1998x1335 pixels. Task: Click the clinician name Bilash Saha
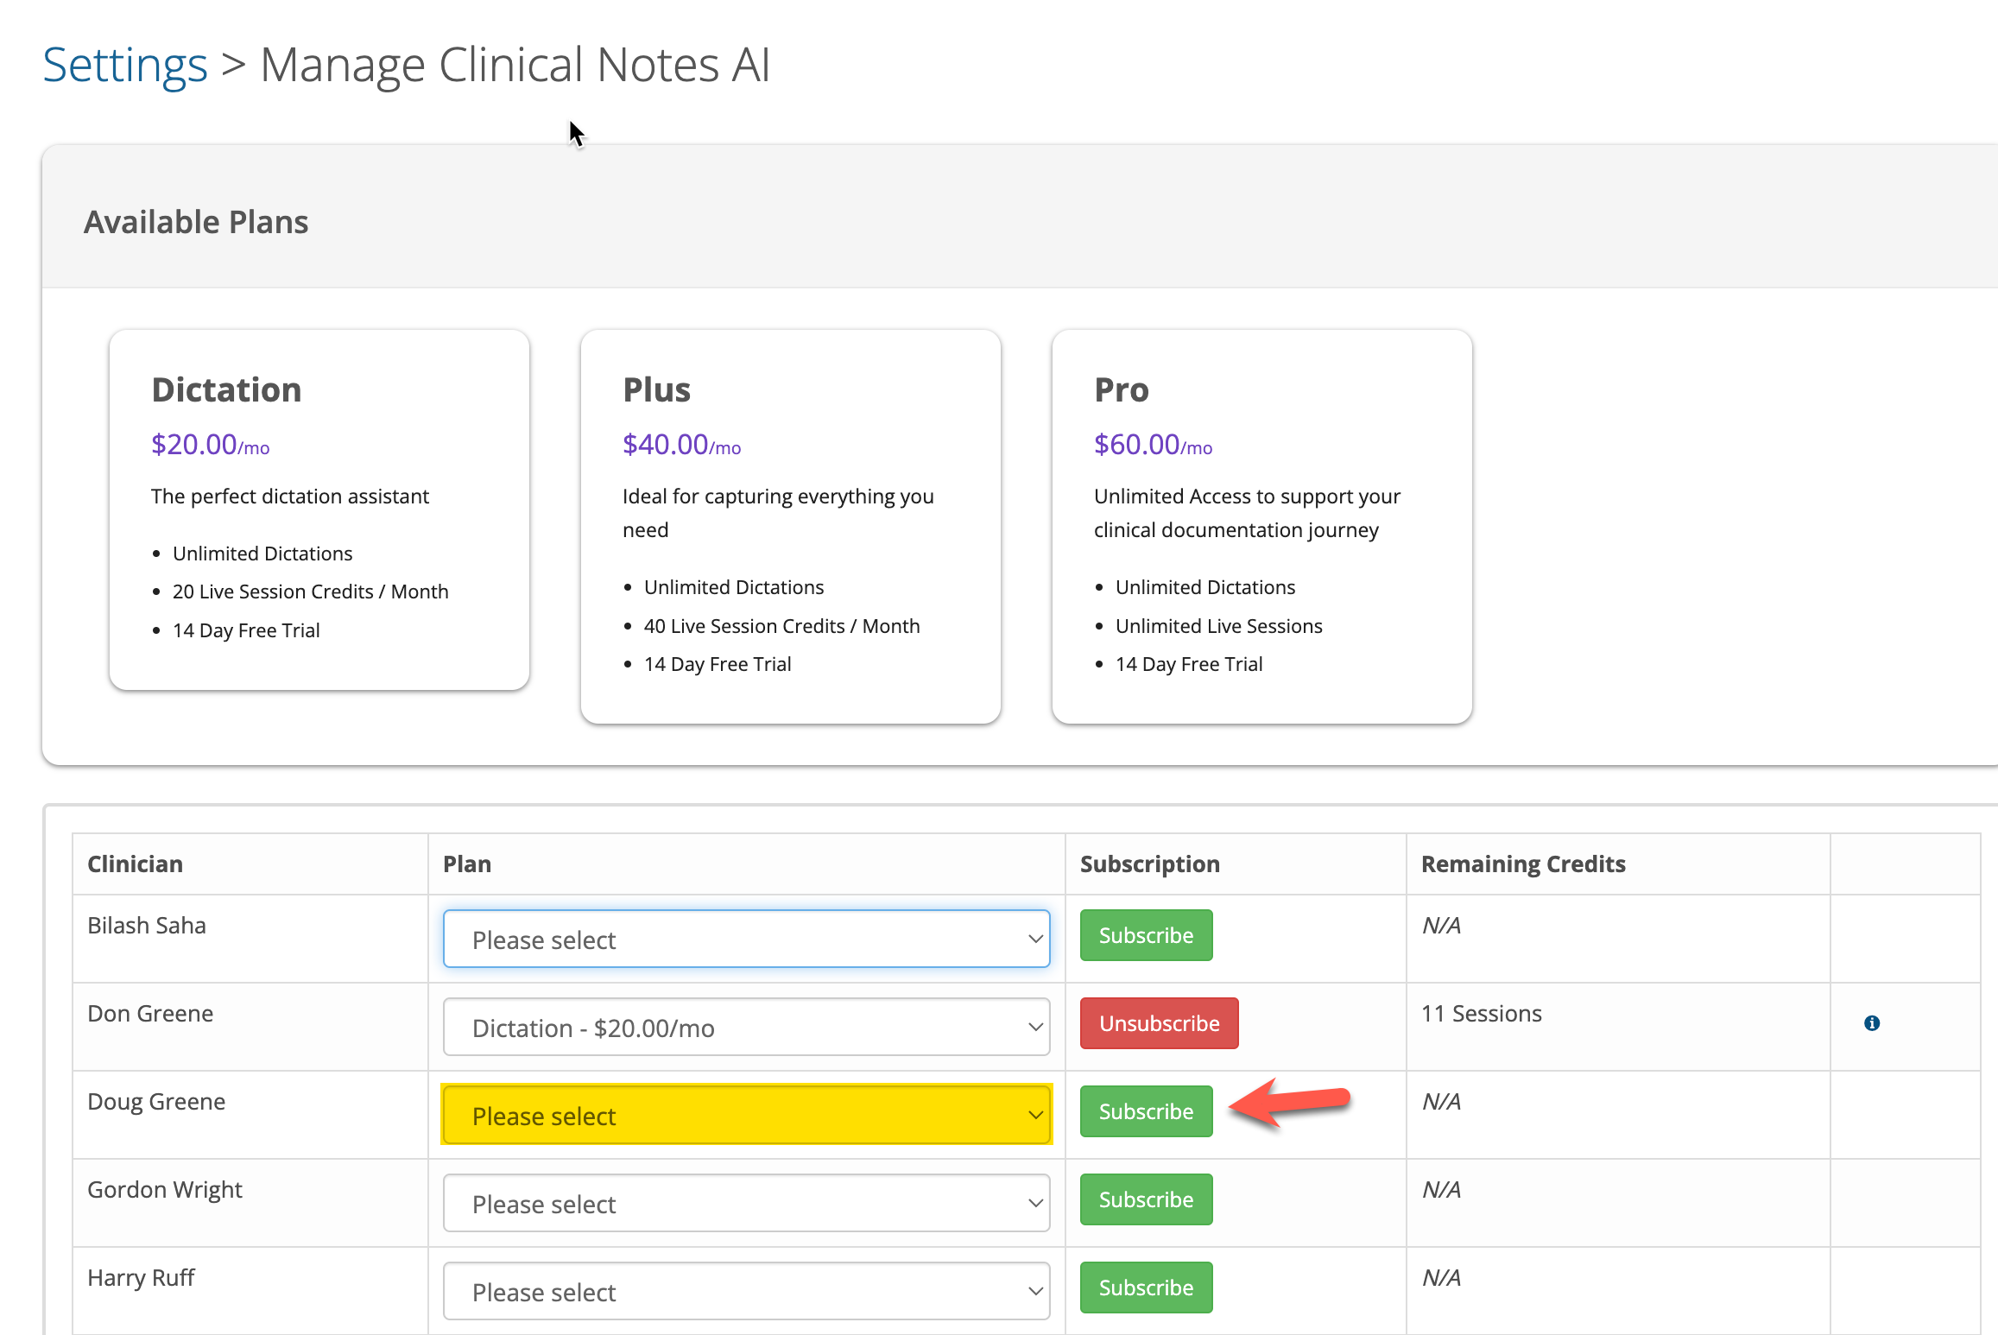point(147,926)
